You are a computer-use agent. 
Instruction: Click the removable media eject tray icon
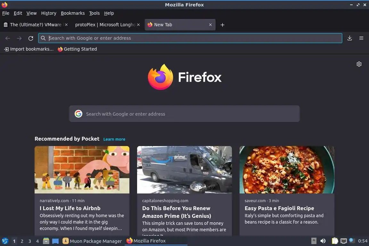click(x=314, y=241)
